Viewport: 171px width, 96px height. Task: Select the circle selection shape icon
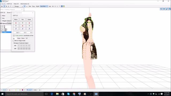(x=24, y=6)
